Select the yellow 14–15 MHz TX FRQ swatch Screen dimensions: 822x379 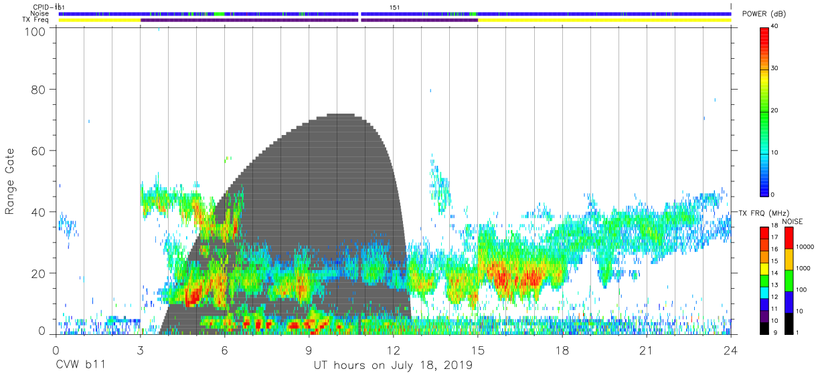point(764,268)
